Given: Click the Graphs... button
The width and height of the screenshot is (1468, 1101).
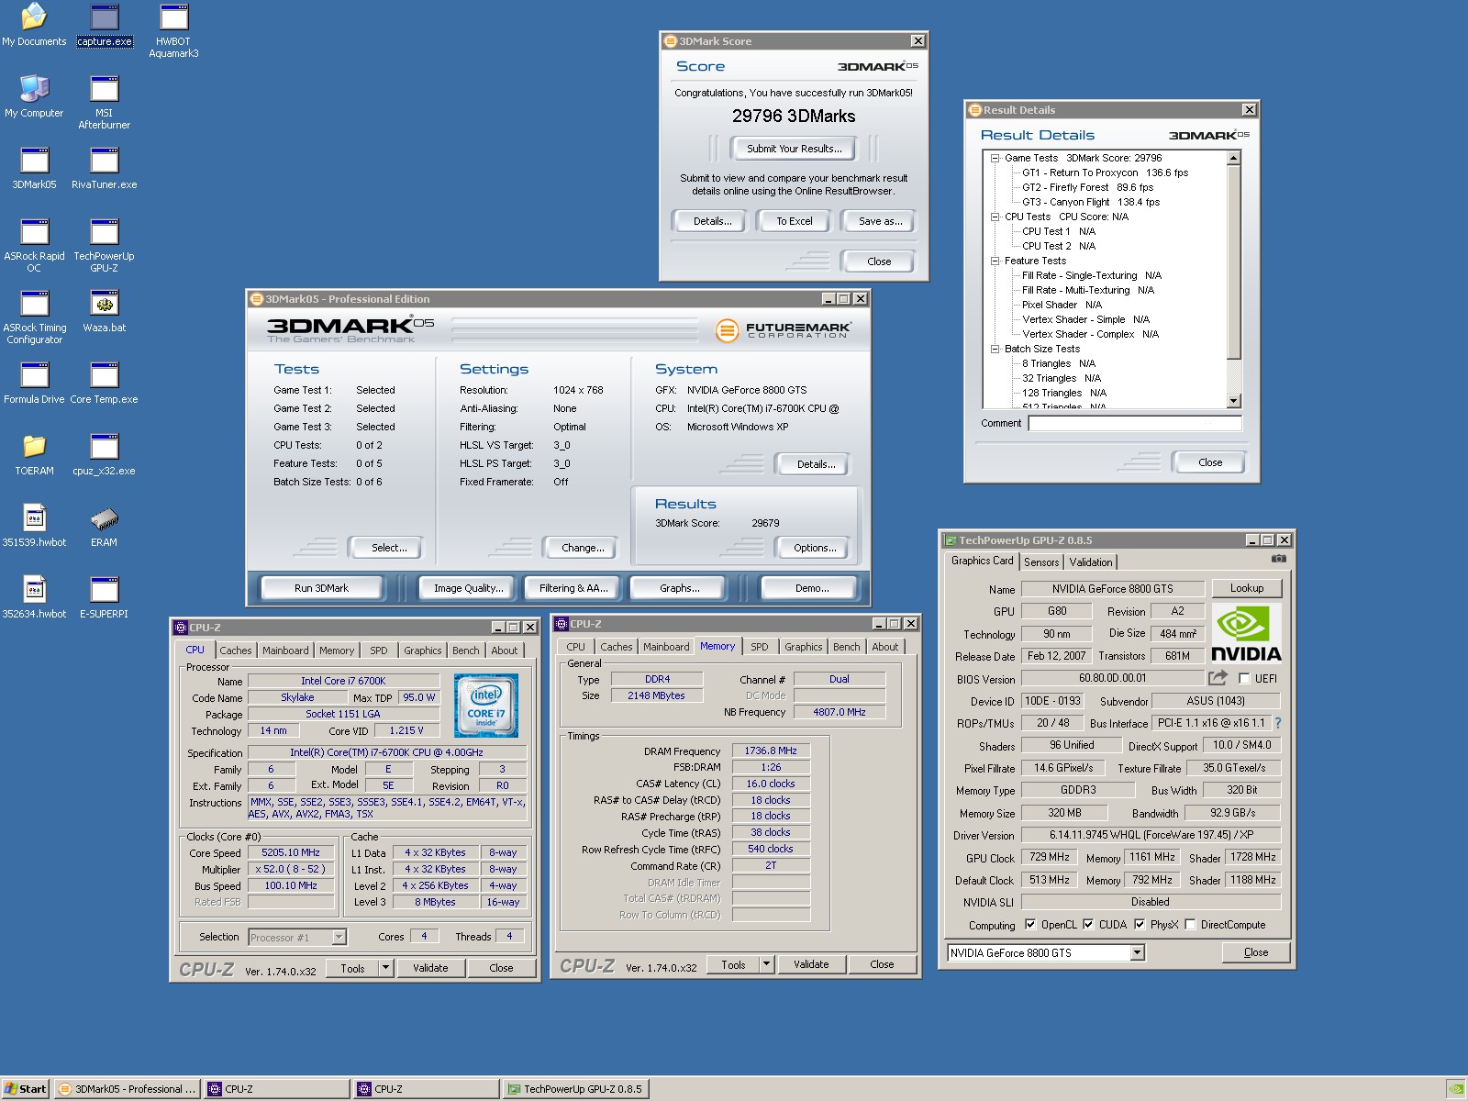Looking at the screenshot, I should pyautogui.click(x=679, y=588).
